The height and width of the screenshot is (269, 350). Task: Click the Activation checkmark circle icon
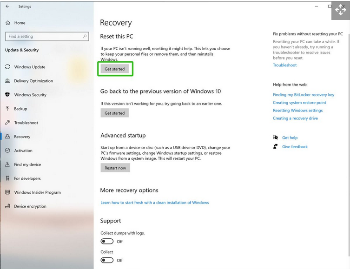click(7, 151)
